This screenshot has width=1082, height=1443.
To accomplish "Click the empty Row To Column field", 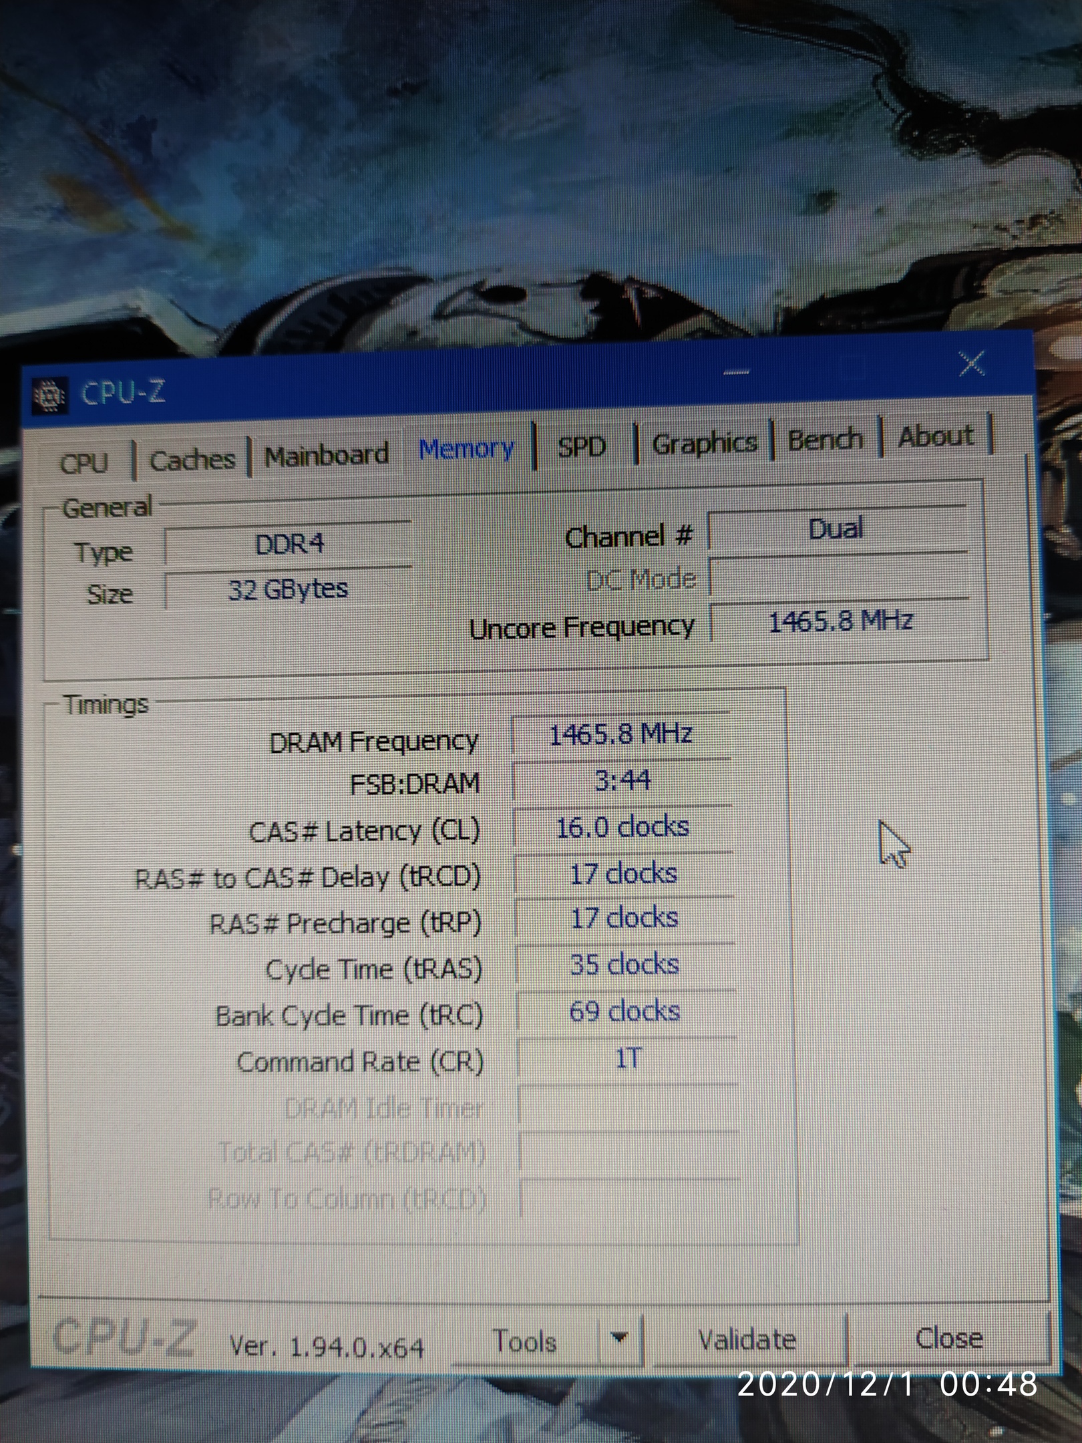I will coord(630,1199).
